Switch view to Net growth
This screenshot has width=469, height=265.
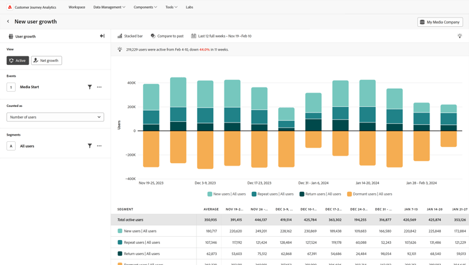pyautogui.click(x=46, y=61)
